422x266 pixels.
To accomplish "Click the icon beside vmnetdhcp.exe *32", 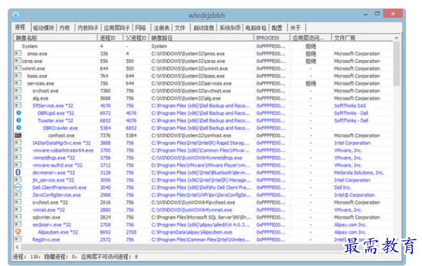I will [18, 157].
